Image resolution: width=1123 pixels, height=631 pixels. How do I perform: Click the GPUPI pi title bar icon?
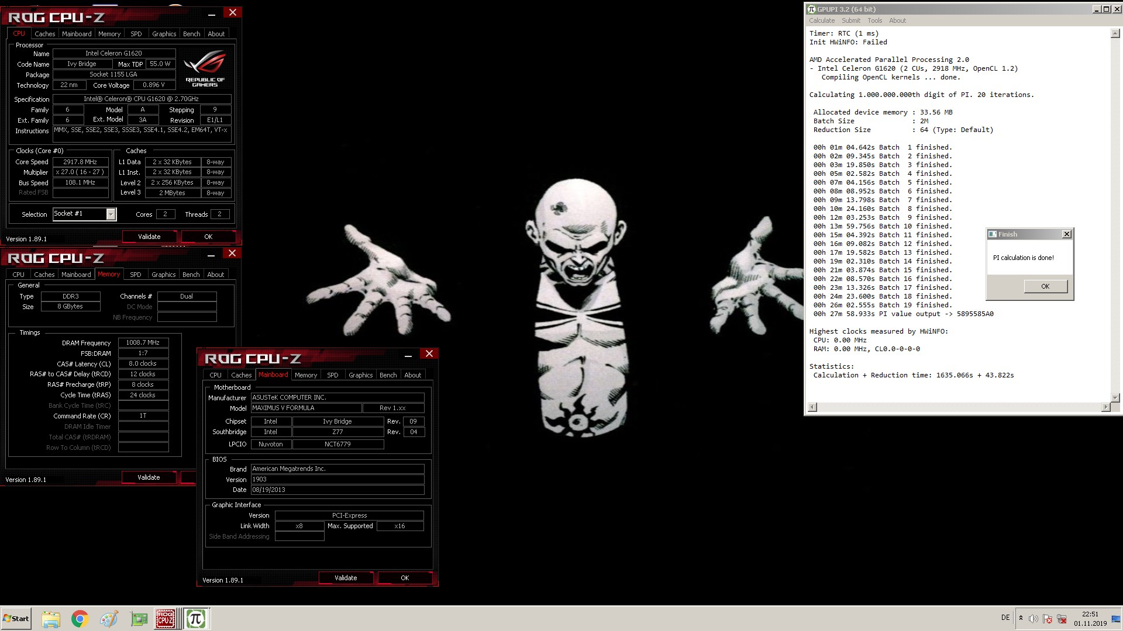point(811,9)
